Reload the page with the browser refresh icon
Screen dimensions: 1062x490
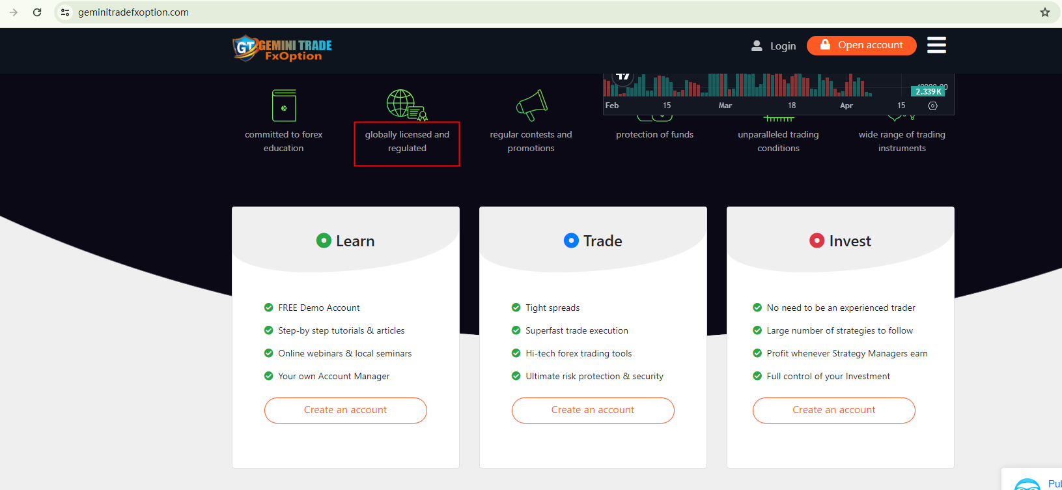(x=37, y=12)
